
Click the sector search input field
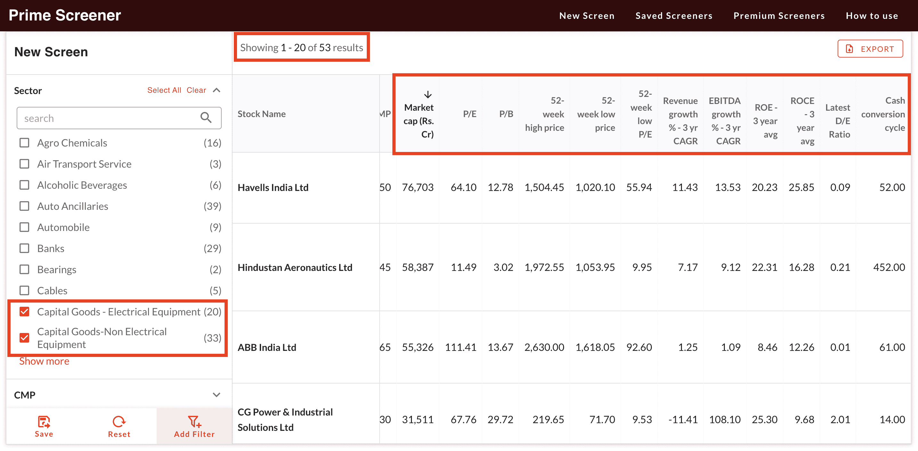(119, 118)
